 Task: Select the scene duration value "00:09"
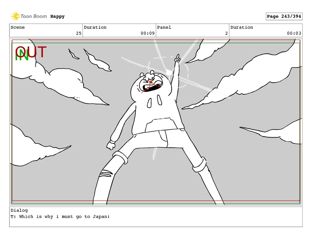click(x=148, y=33)
